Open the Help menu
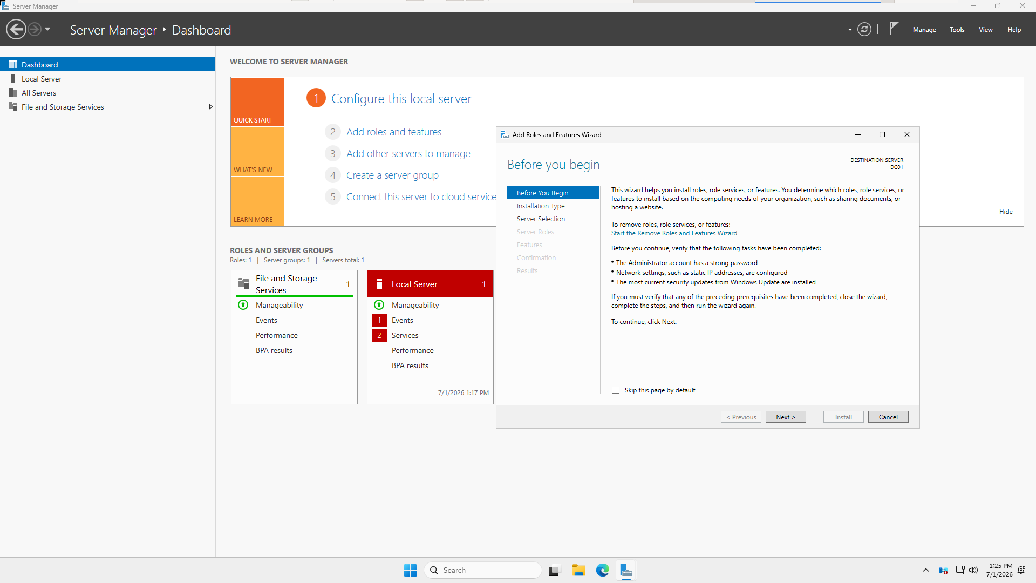 pyautogui.click(x=1014, y=30)
